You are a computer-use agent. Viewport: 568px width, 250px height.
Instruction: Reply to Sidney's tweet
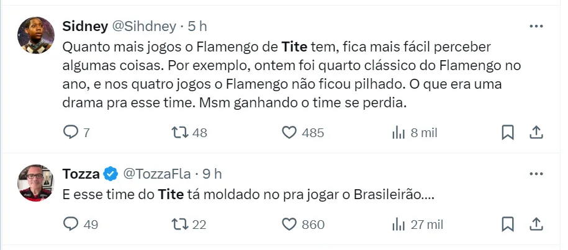71,132
